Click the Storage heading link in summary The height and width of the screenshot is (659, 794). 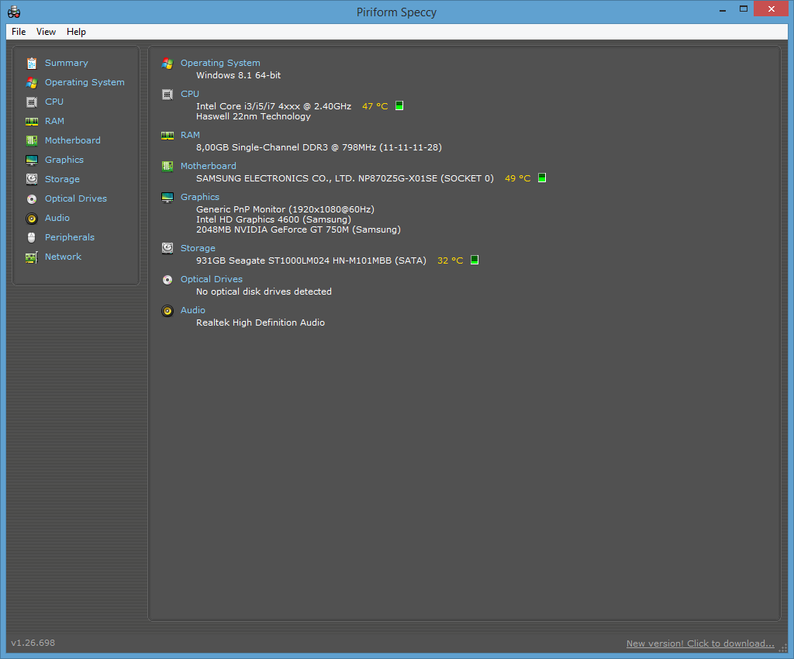point(198,248)
